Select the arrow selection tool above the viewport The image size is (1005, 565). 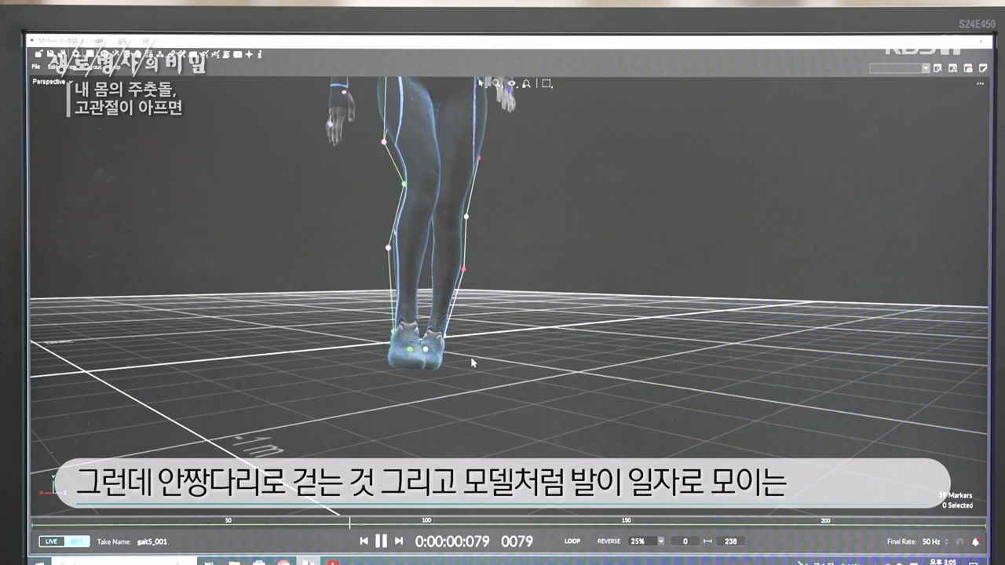[x=481, y=83]
